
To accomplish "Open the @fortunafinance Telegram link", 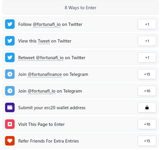I will 45,74.
